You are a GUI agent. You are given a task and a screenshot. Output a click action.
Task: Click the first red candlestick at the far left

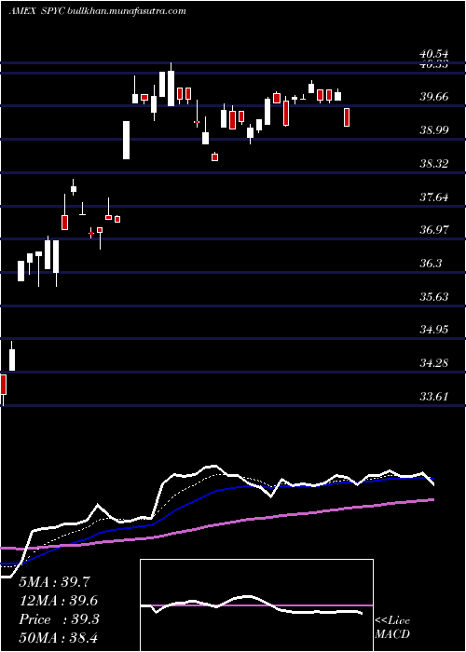[3, 385]
